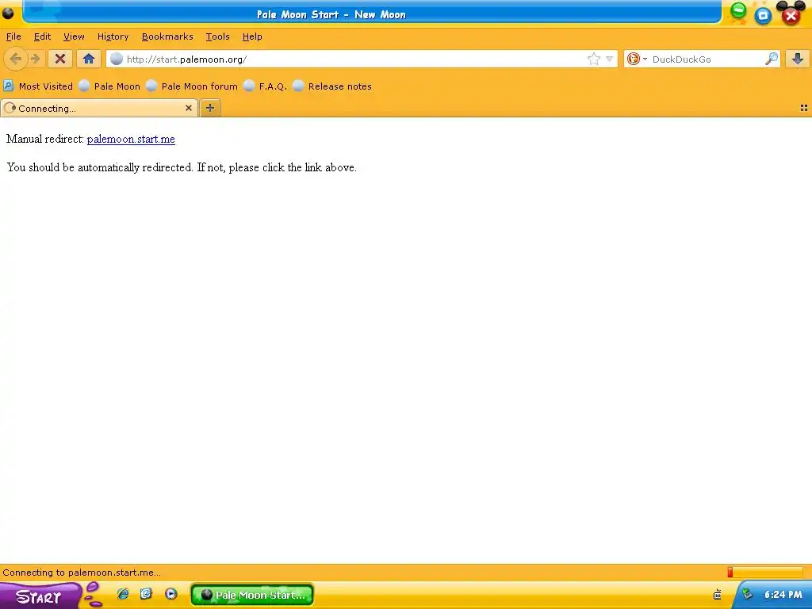Close the Connecting... tab
This screenshot has height=609, width=812.
(189, 108)
